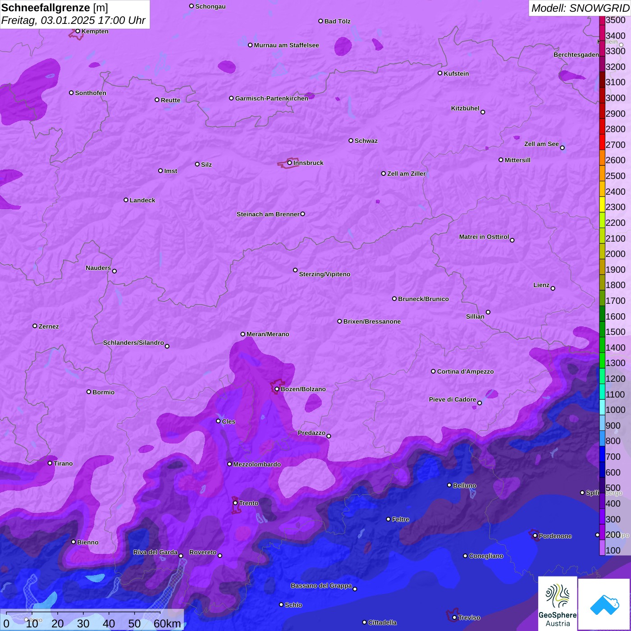631x631 pixels.
Task: Click the Innsbruck city marker circle
Action: click(x=289, y=163)
